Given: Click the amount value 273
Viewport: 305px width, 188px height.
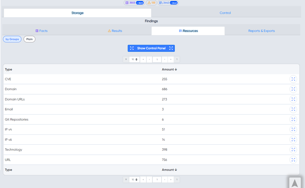Looking at the screenshot, I should click(164, 99).
